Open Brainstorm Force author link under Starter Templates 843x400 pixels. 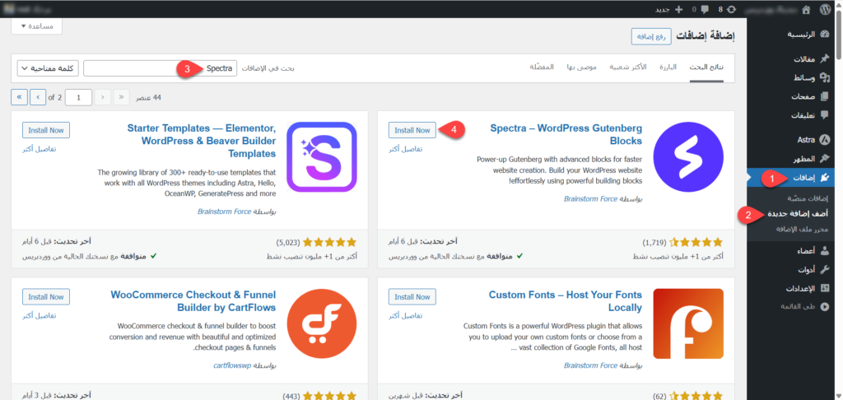(224, 212)
